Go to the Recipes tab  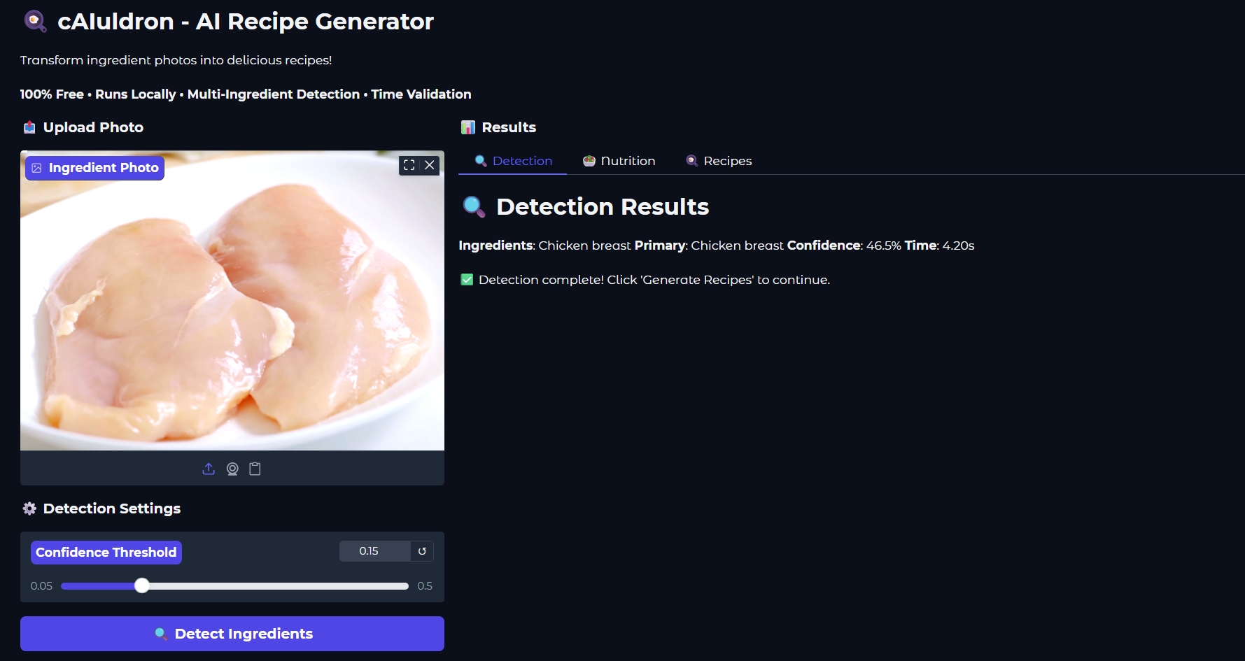point(719,161)
